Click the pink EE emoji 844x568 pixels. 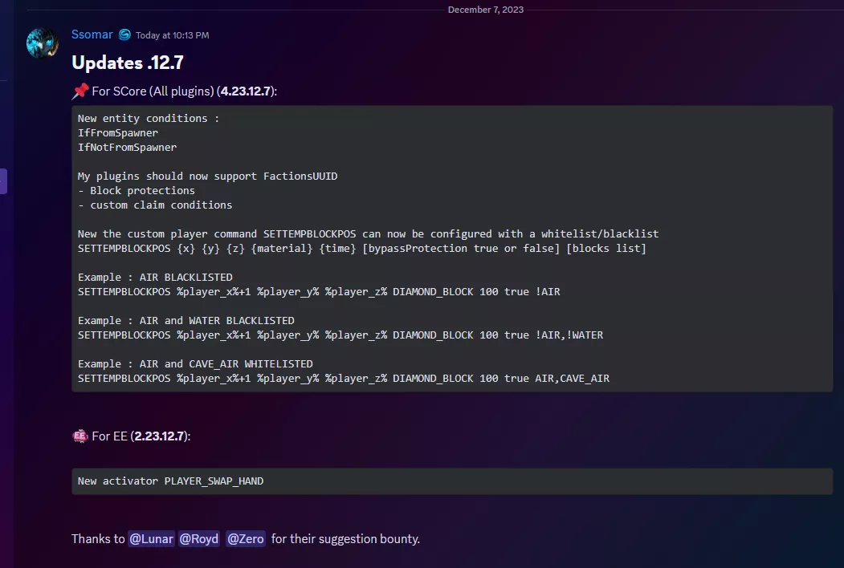coord(80,436)
